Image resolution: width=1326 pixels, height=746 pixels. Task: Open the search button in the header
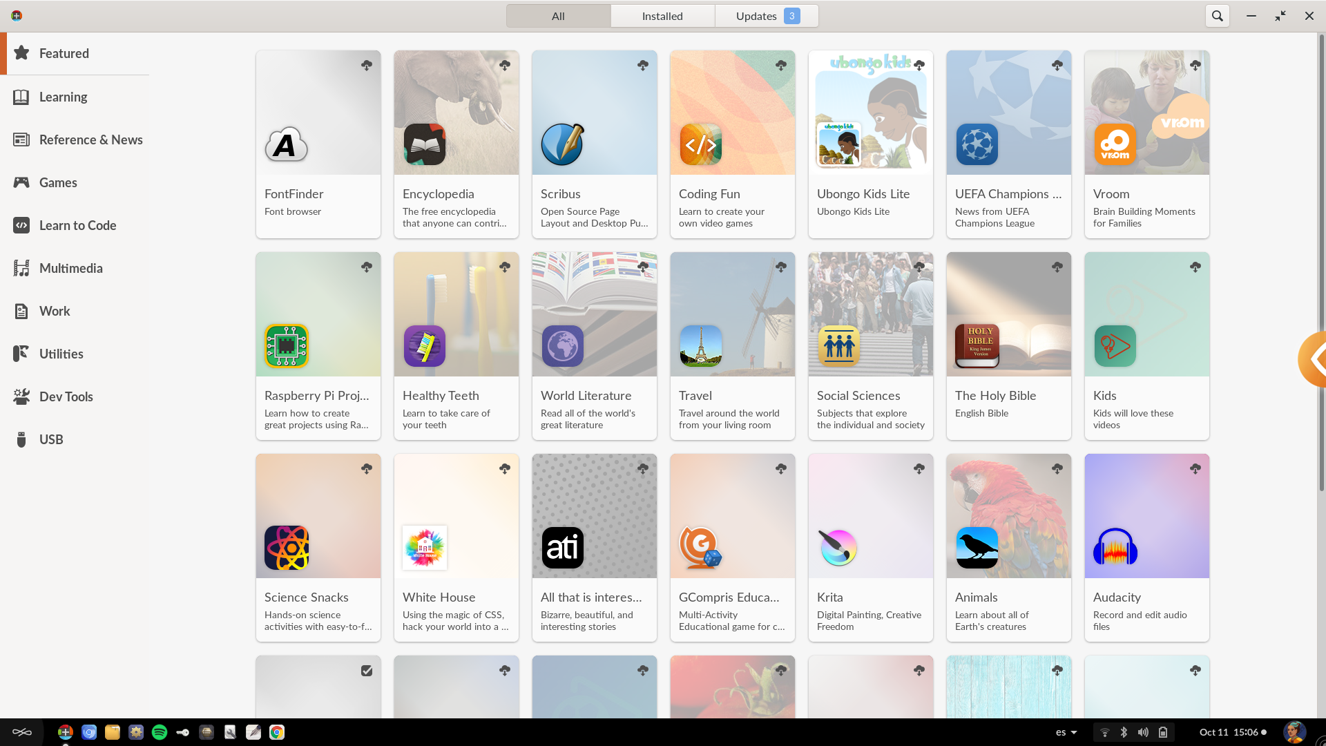[x=1218, y=16]
